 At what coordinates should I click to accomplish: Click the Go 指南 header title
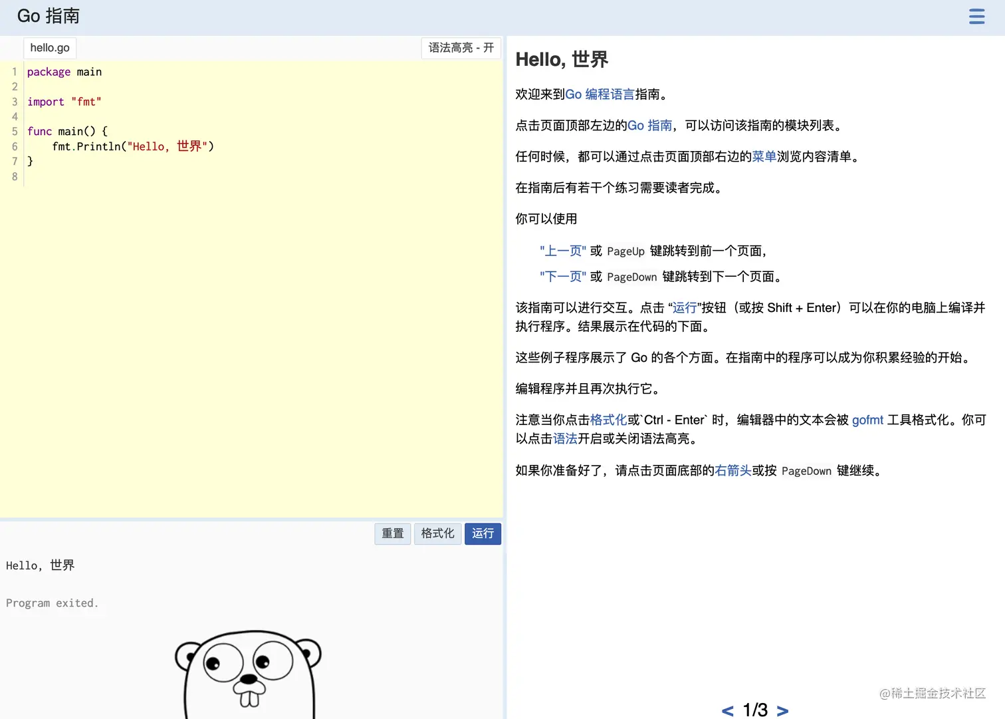48,16
